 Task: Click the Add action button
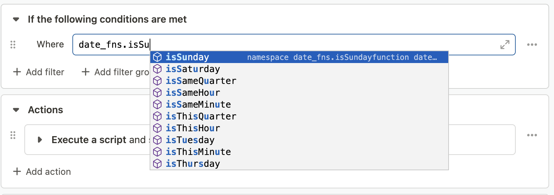(x=42, y=172)
